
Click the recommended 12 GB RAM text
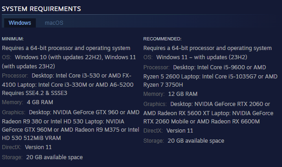(183, 94)
